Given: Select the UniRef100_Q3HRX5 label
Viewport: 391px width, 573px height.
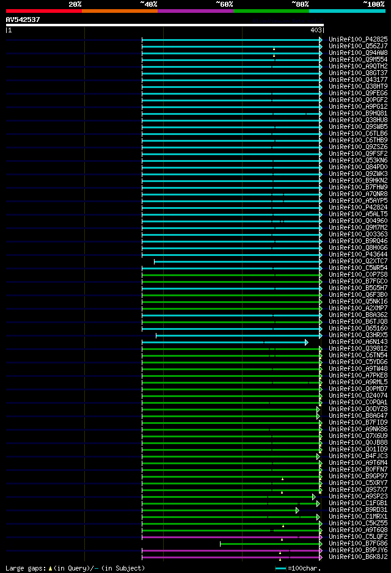Looking at the screenshot, I should (x=358, y=335).
